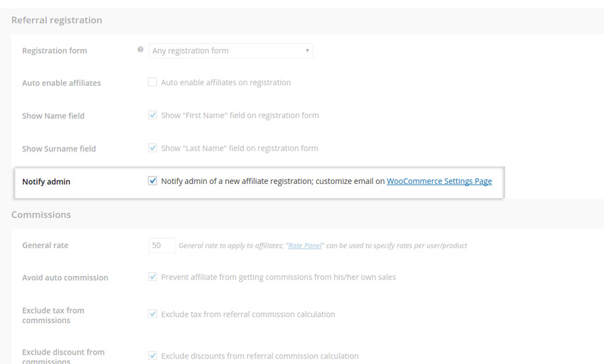Viewport: 604px width, 364px height.
Task: Click the Referral registration section heading
Action: 57,20
